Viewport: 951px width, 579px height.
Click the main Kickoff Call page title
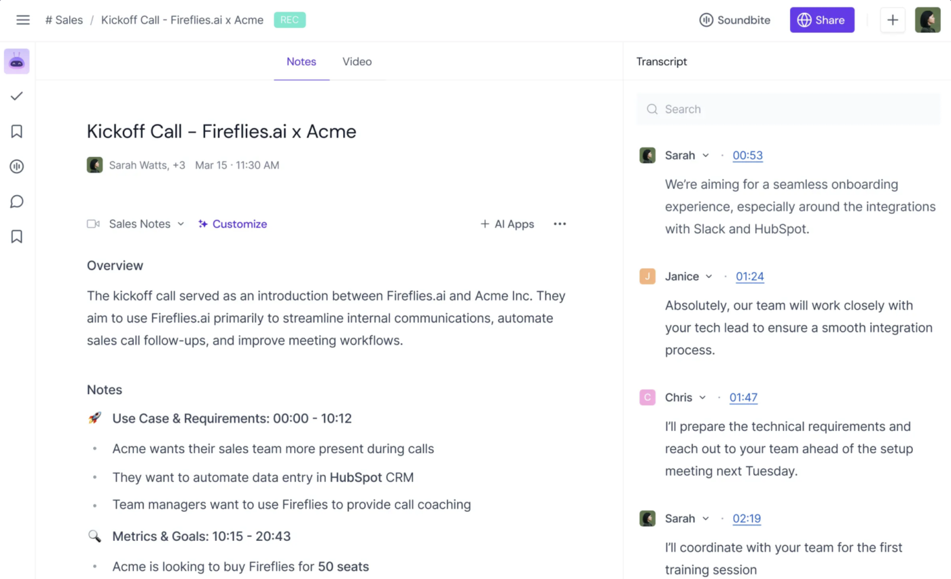pos(221,131)
